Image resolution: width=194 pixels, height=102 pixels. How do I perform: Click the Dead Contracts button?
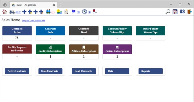click(84, 71)
